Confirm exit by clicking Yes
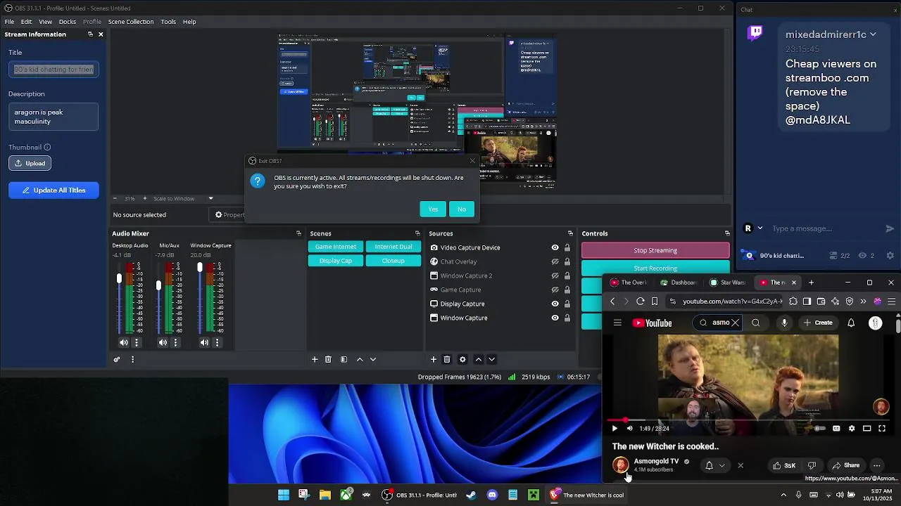This screenshot has width=901, height=506. 433,209
